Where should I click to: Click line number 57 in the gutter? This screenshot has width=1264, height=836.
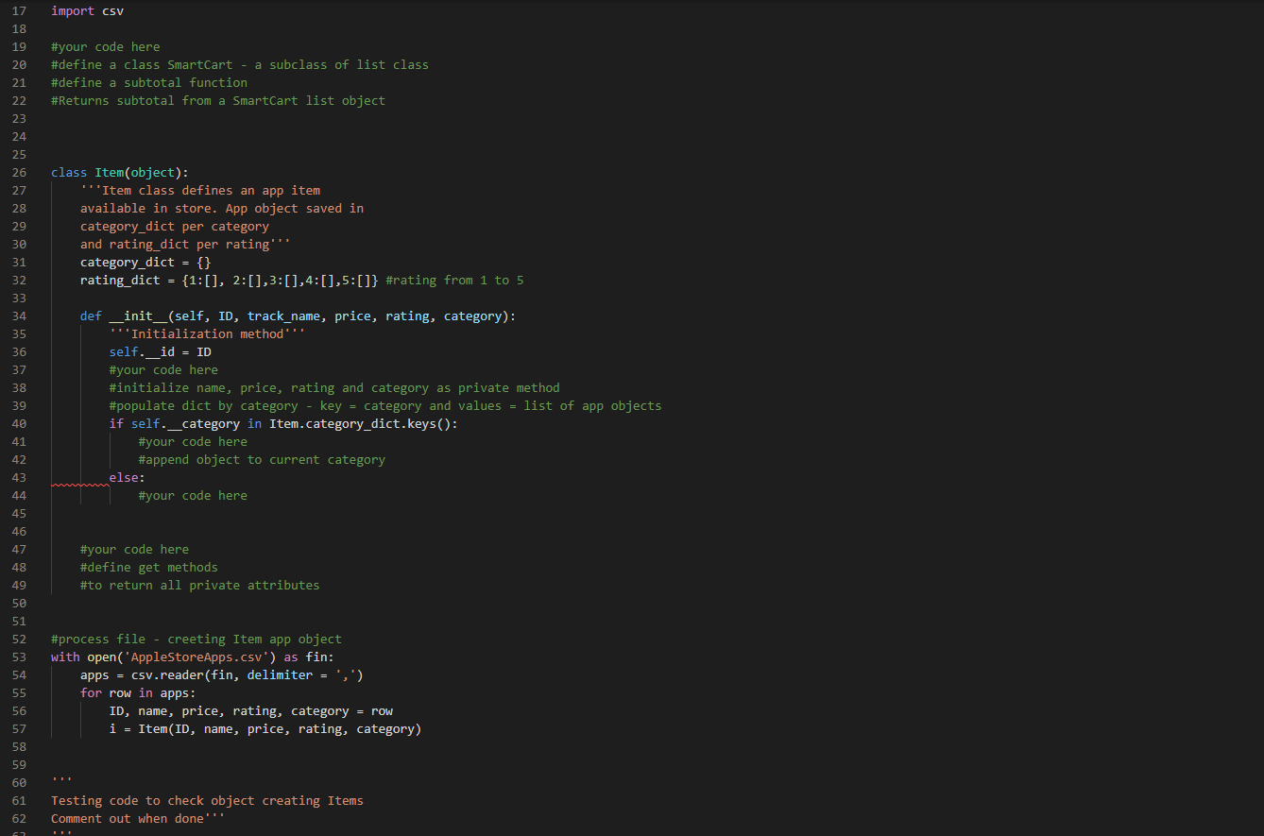pyautogui.click(x=19, y=729)
